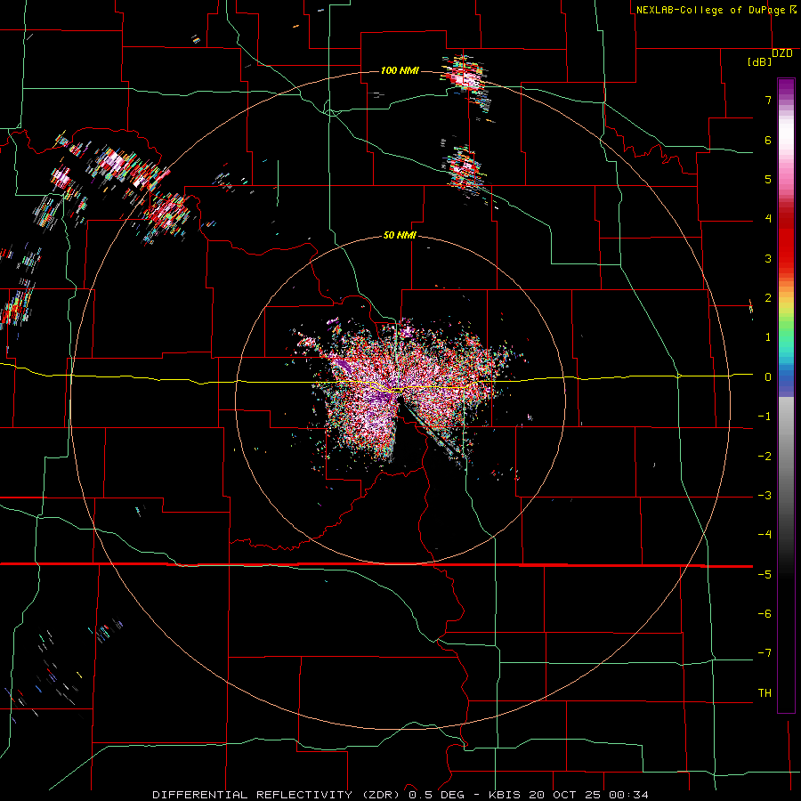
Task: Click the 0.5 DEG elevation text in caption
Action: [x=437, y=795]
